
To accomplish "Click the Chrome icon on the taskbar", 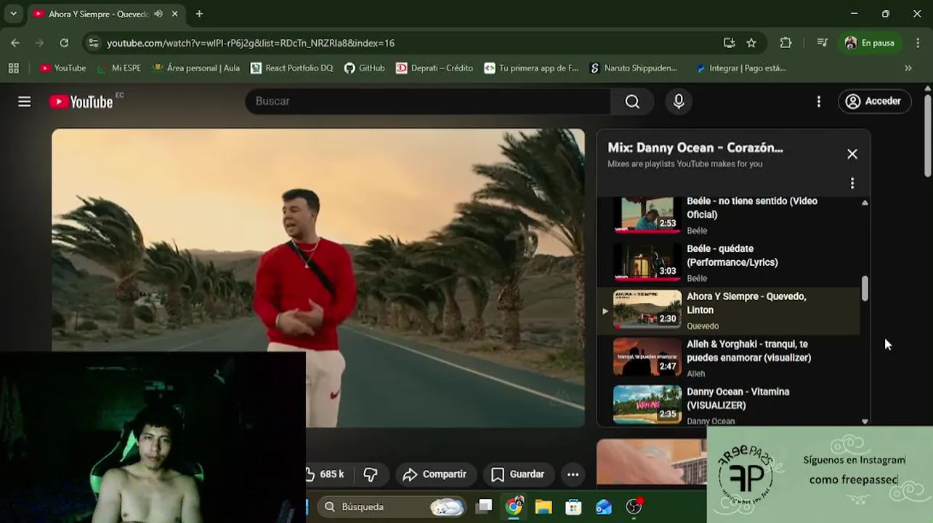I will (514, 506).
